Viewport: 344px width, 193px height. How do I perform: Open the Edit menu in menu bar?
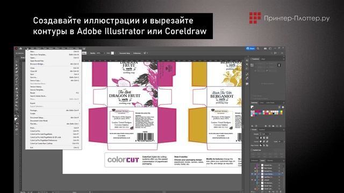32,48
